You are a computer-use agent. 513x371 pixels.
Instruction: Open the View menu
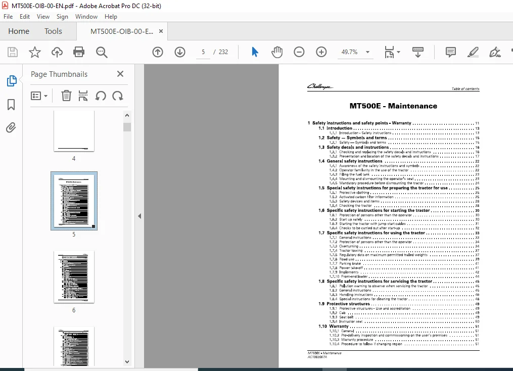point(43,16)
